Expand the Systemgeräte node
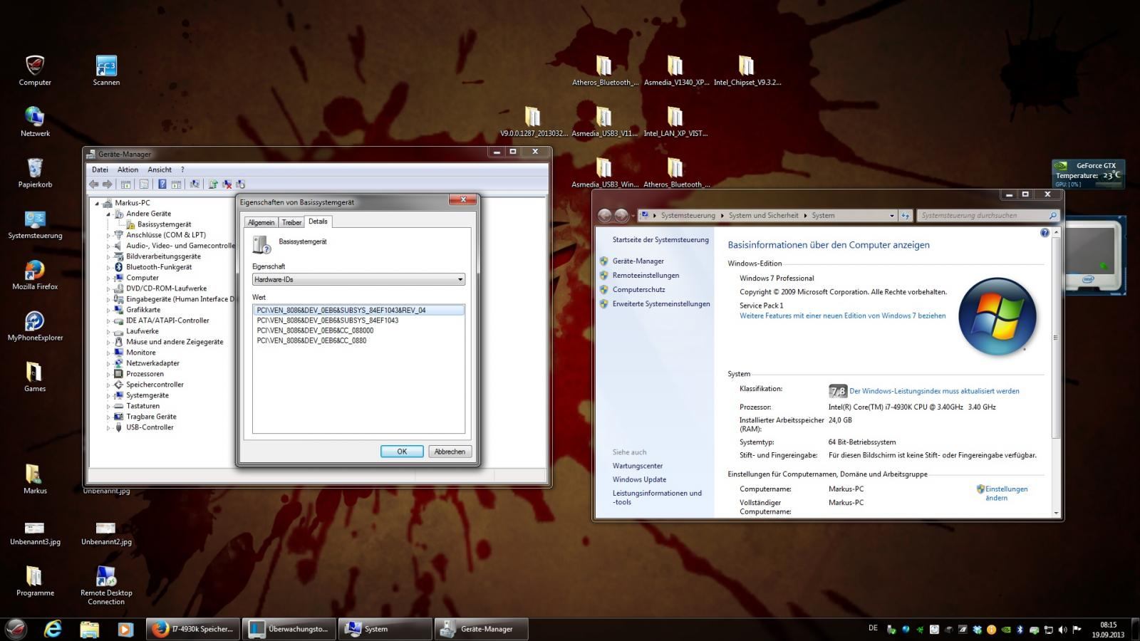Screen dimensions: 1140x641 (x=109, y=395)
